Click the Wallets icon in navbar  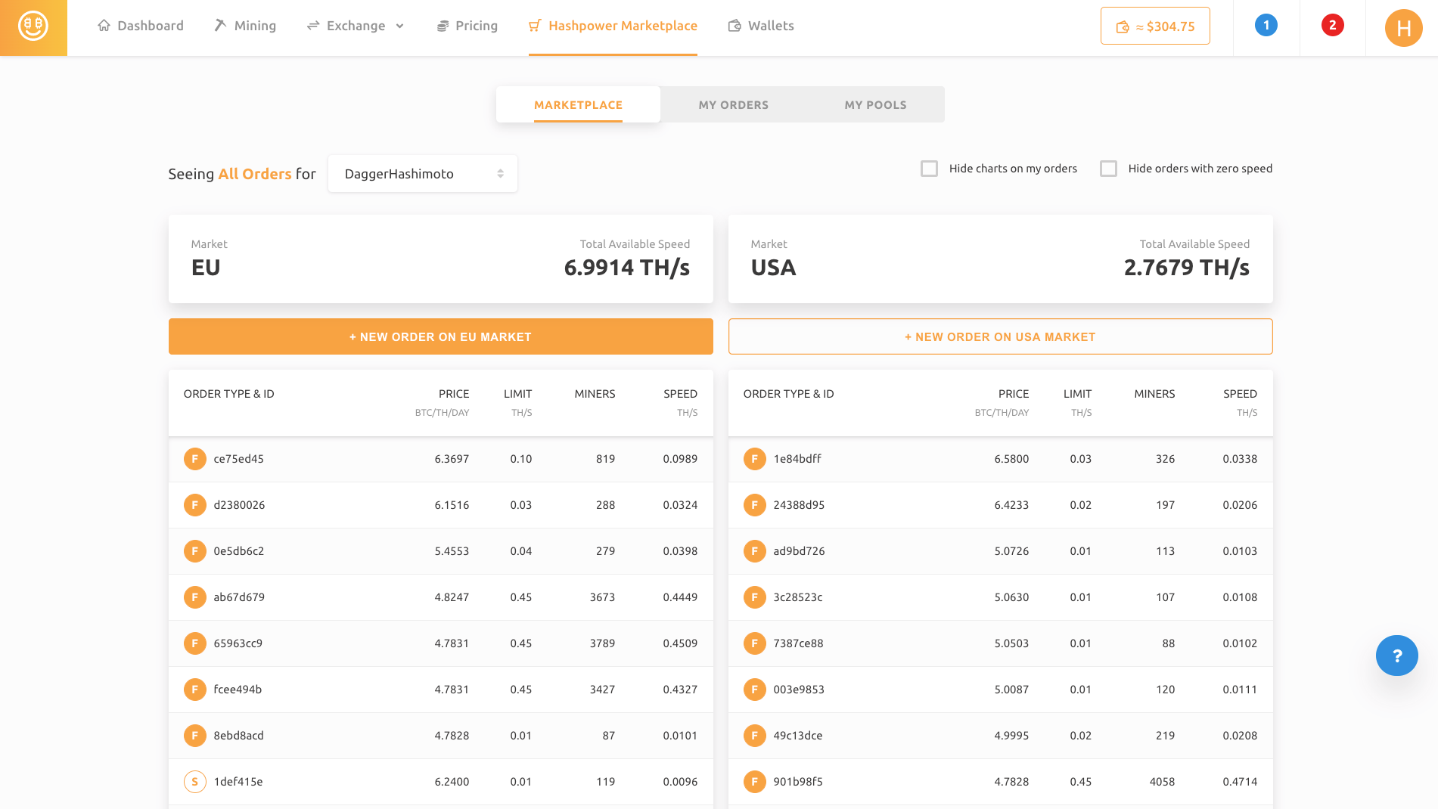[735, 26]
